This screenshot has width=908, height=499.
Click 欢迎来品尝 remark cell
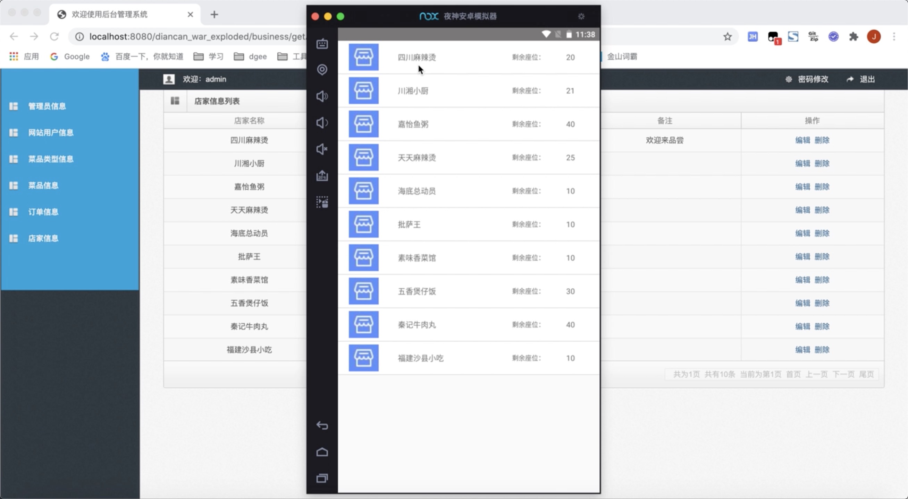664,140
